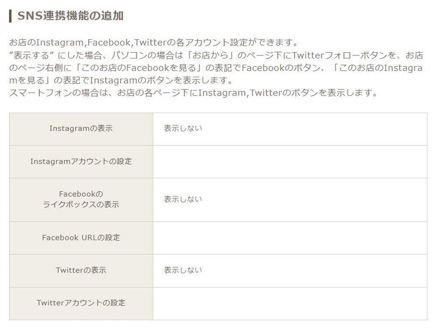
Task: Select the Instagramの表示 row label
Action: click(x=81, y=128)
